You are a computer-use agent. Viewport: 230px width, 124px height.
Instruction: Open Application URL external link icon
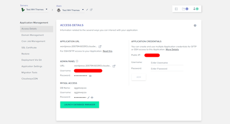pos(100,47)
